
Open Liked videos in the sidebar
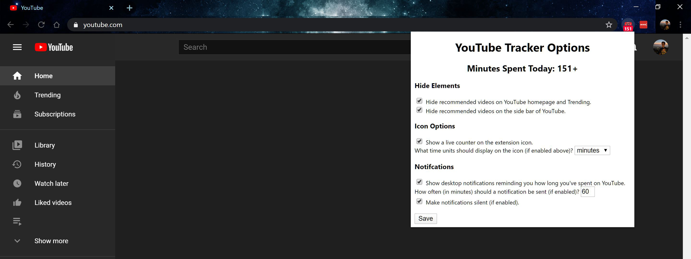click(58, 203)
